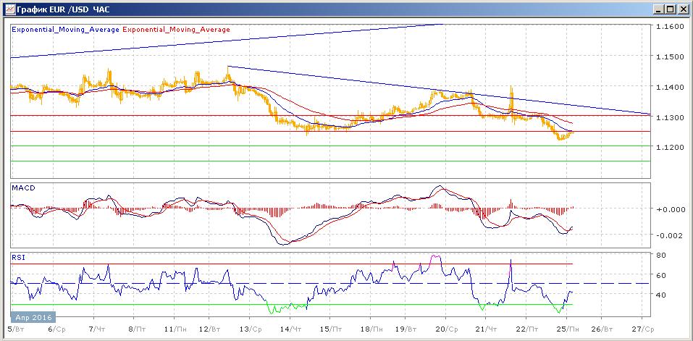The height and width of the screenshot is (341, 693).
Task: Click the 25/Пн date on time axis
Action: point(568,328)
